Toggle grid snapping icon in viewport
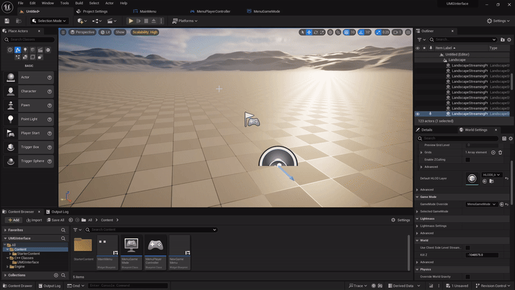Image resolution: width=515 pixels, height=290 pixels. [346, 32]
